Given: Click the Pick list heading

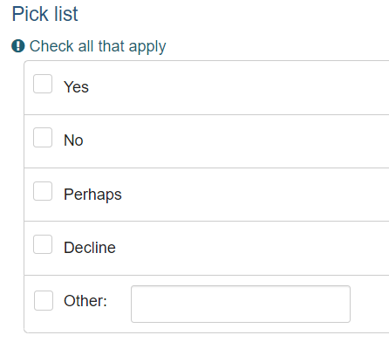Looking at the screenshot, I should tap(45, 14).
